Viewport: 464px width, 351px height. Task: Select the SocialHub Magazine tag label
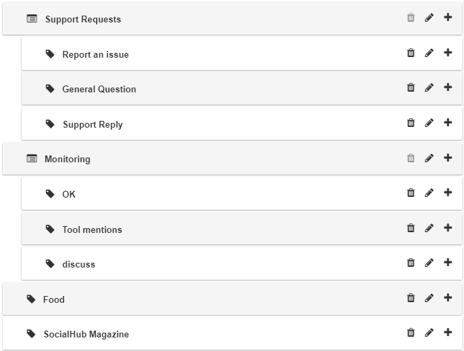pyautogui.click(x=86, y=335)
